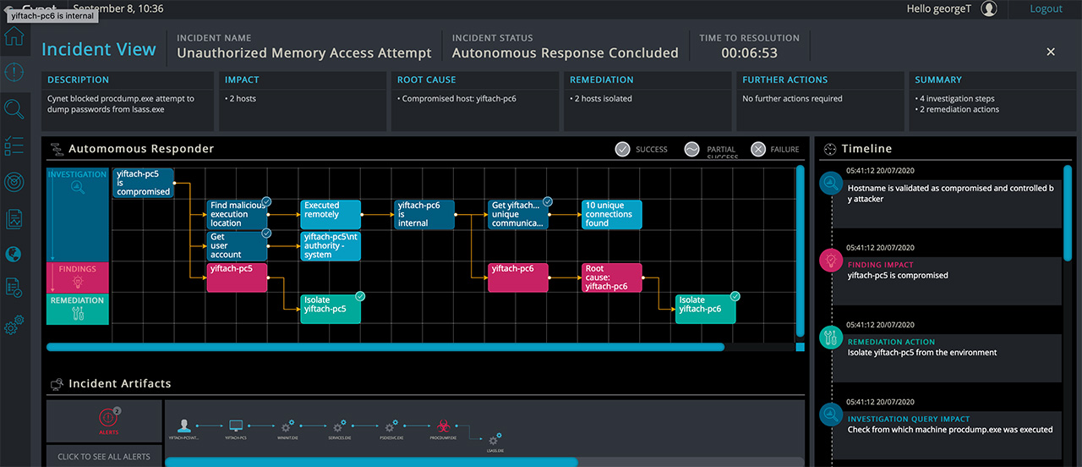
Task: Select the red procdump.exe biohazard artifact
Action: tap(442, 426)
